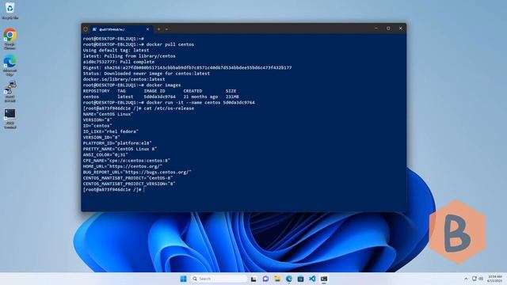Click the taskbar Search box

pos(219,279)
